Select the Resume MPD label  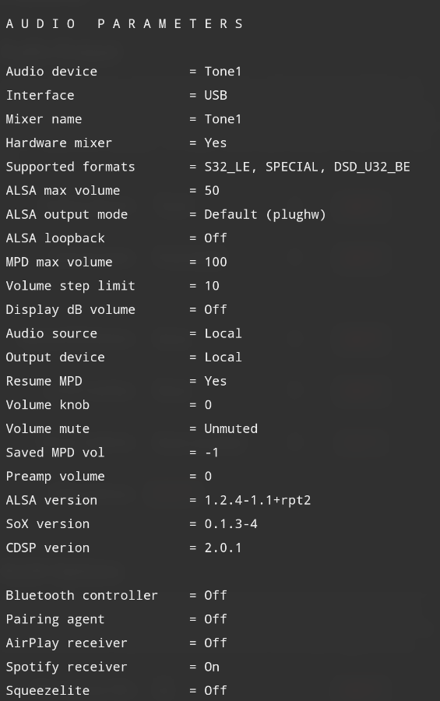coord(44,381)
